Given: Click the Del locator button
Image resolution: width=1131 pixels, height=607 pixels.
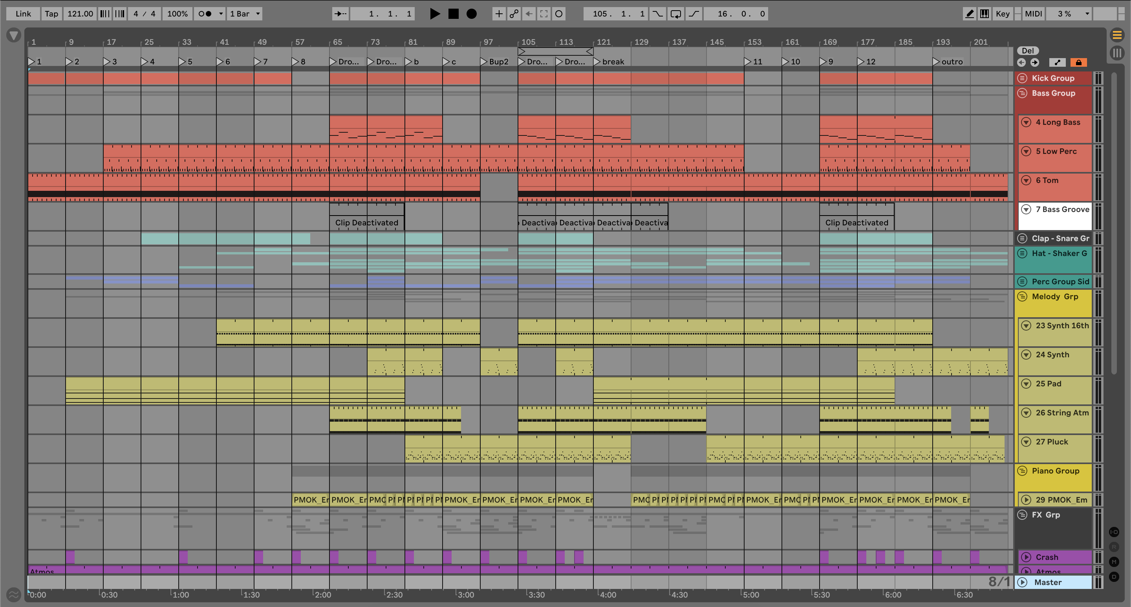Looking at the screenshot, I should [1028, 51].
